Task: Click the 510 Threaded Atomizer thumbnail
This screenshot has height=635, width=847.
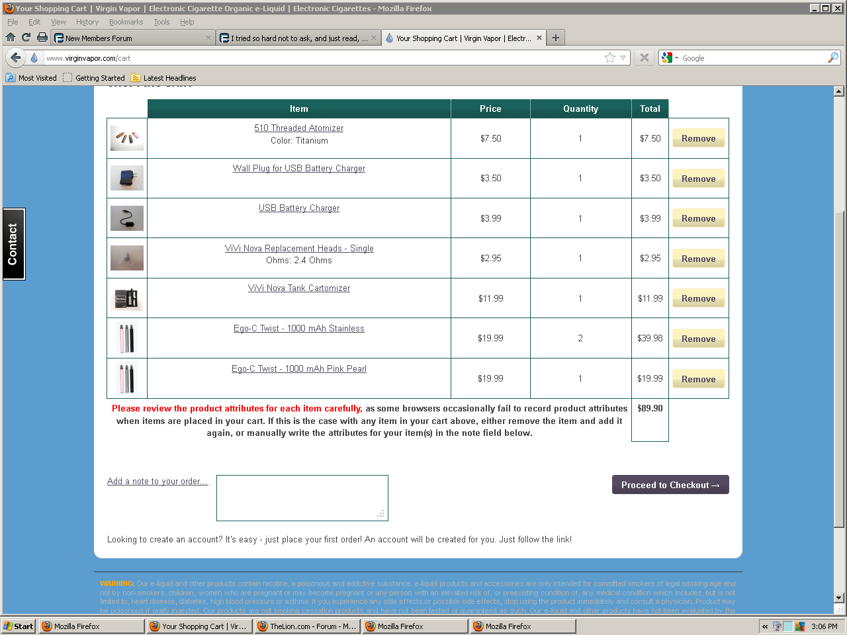Action: (127, 138)
